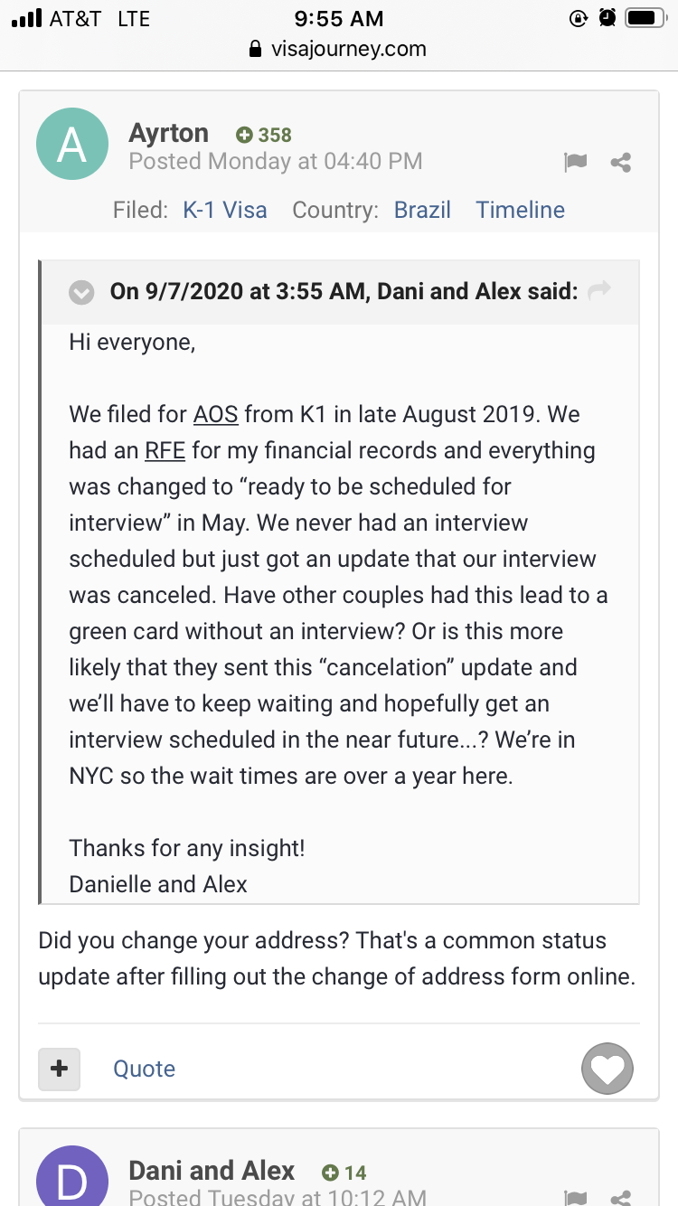This screenshot has height=1206, width=678.
Task: Go to the quoted post via the arrow icon
Action: (599, 290)
